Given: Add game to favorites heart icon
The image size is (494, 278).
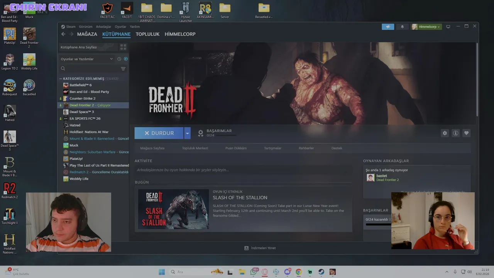Looking at the screenshot, I should (466, 133).
